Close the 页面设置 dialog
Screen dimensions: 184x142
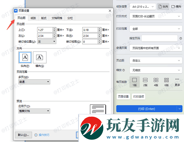(x=110, y=11)
